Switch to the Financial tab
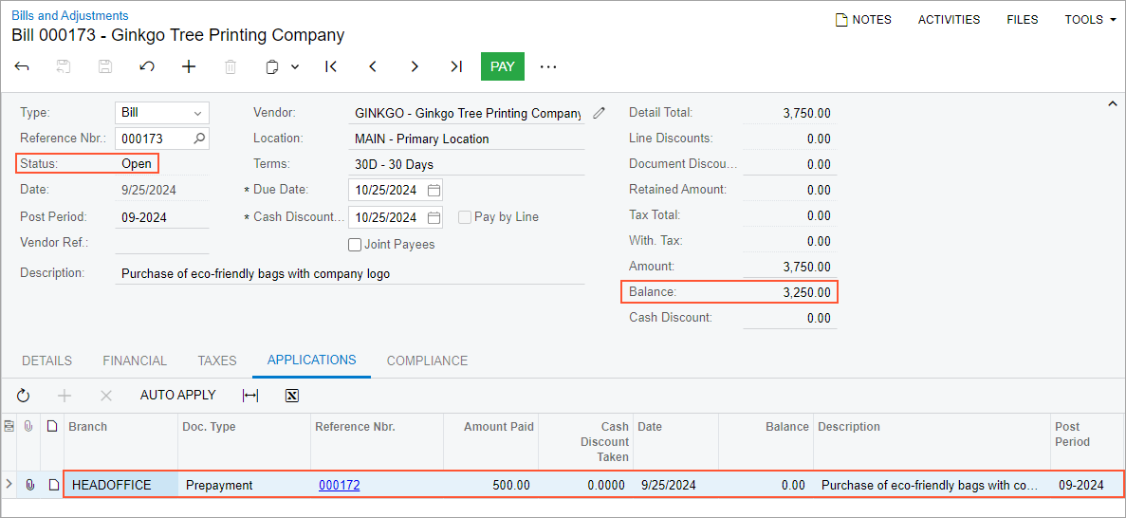1126x518 pixels. point(135,361)
